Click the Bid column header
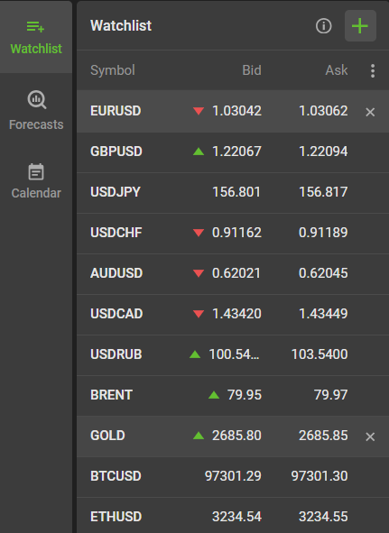 [252, 70]
